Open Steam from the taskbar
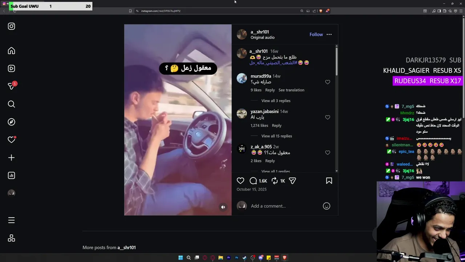The width and height of the screenshot is (465, 262). coord(244,258)
